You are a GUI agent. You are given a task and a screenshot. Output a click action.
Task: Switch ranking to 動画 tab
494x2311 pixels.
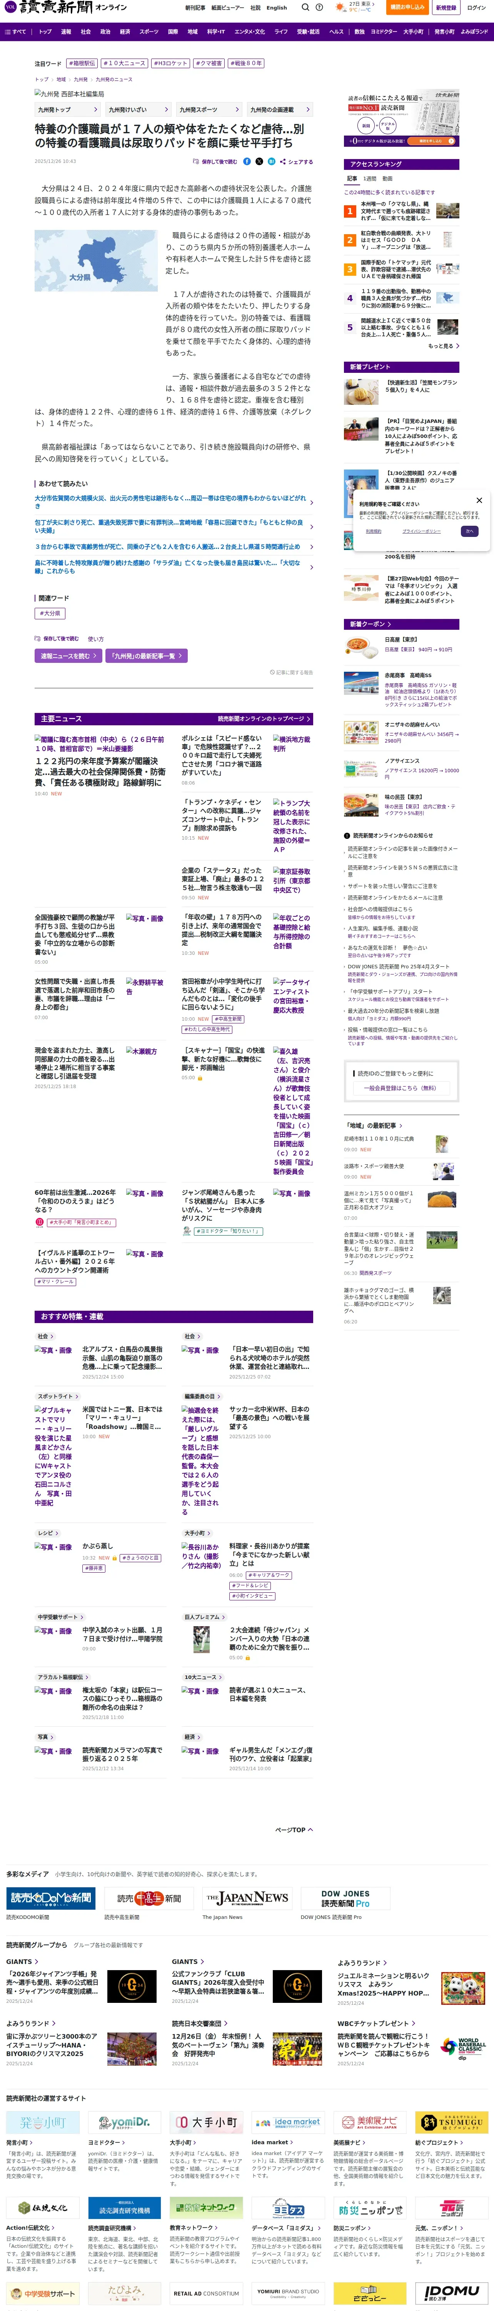(387, 179)
